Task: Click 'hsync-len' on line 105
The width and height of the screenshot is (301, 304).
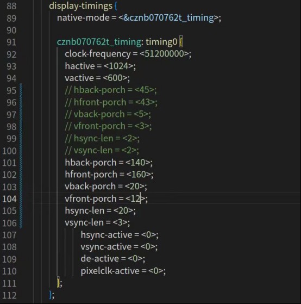Action: pos(84,211)
